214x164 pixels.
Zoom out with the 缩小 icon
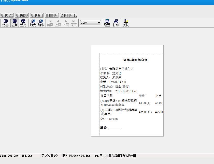[41, 23]
